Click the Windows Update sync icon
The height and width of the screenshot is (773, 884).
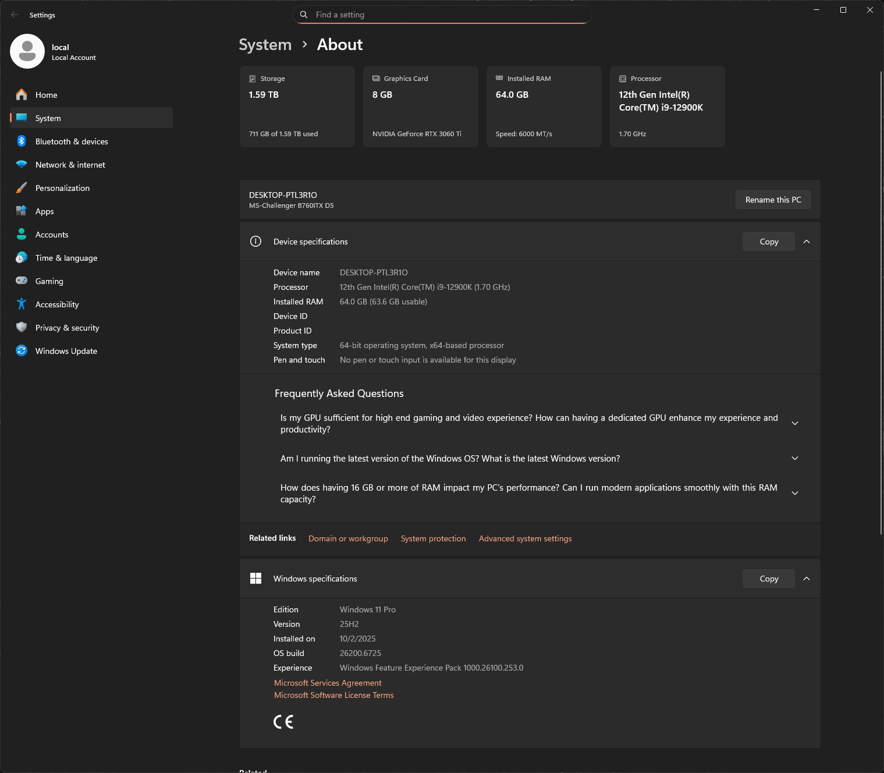22,351
